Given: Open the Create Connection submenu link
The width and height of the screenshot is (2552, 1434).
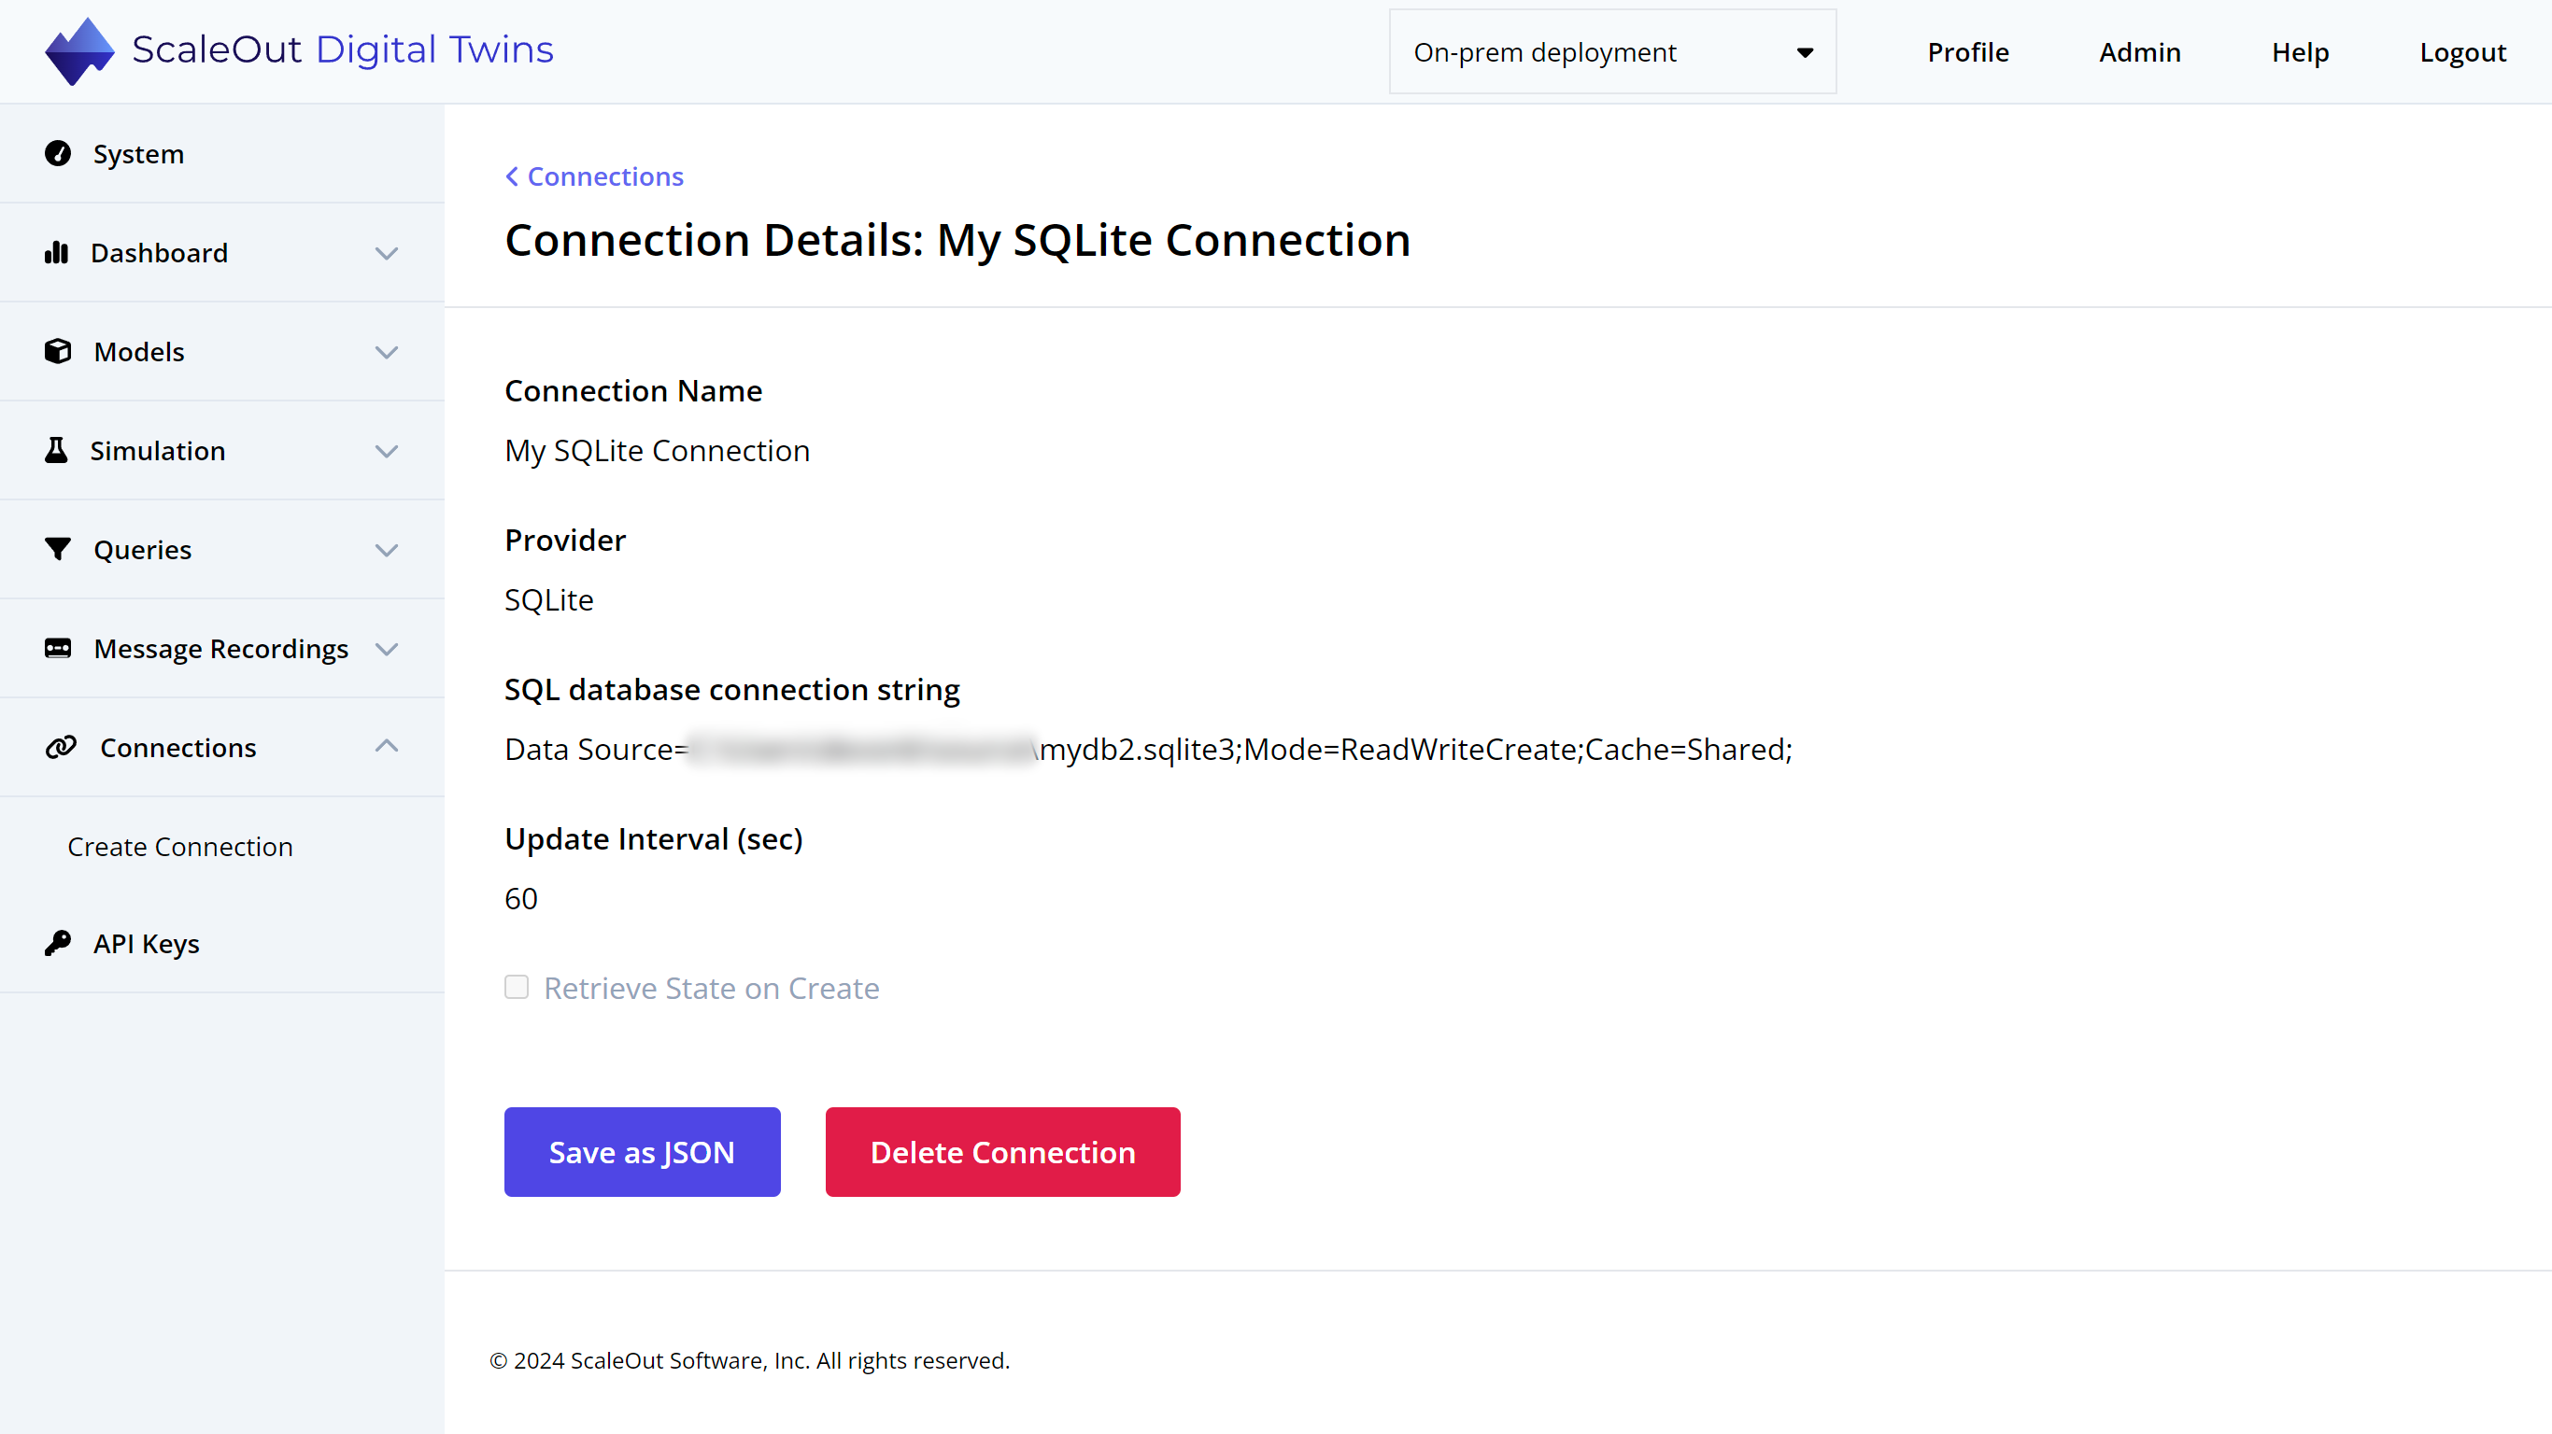Looking at the screenshot, I should (x=180, y=847).
